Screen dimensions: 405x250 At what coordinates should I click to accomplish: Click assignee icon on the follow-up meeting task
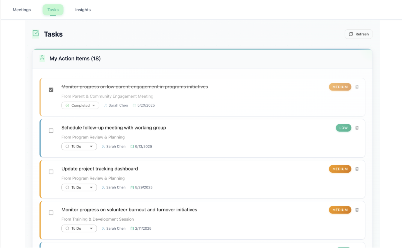pyautogui.click(x=104, y=146)
